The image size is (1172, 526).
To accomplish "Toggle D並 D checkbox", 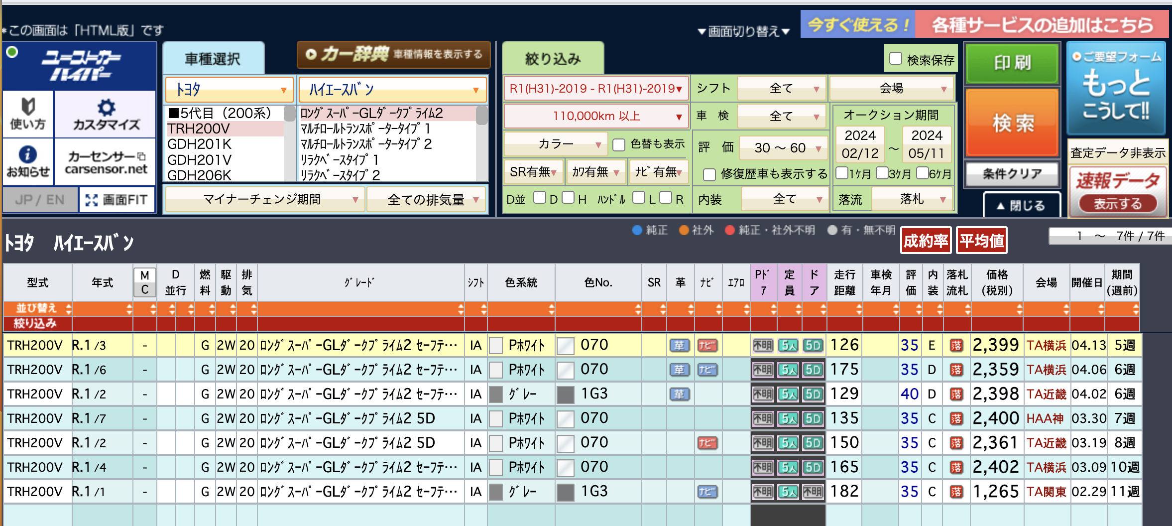I will (539, 198).
